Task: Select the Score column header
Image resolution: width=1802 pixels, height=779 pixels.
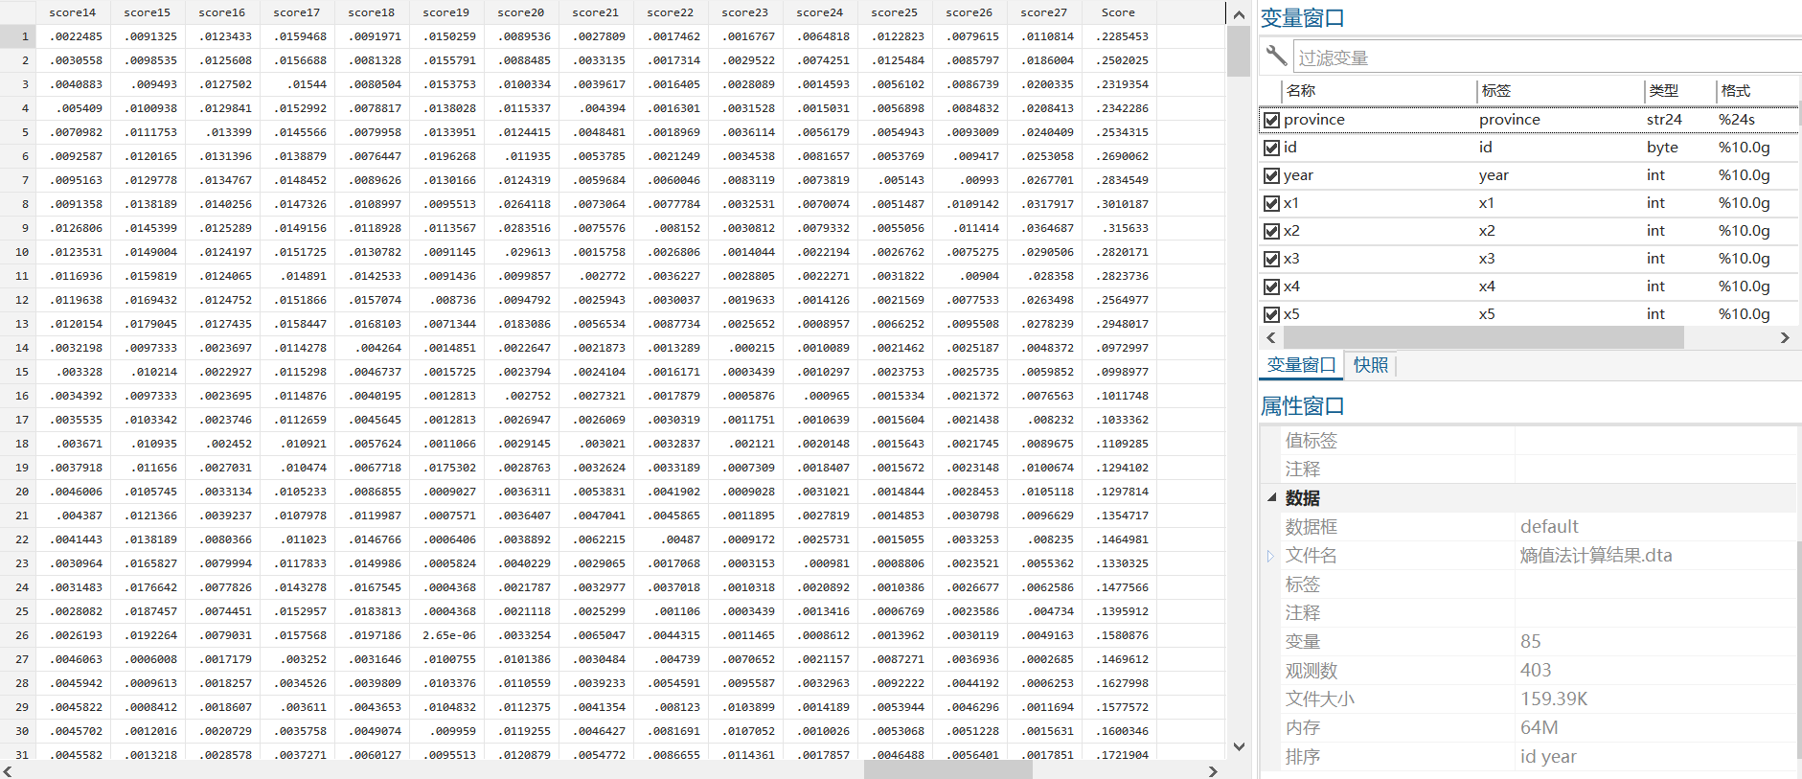Action: (x=1118, y=12)
